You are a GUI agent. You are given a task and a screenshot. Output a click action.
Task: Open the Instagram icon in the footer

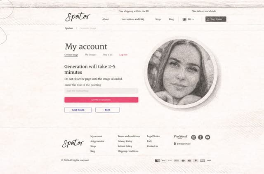coord(193,137)
